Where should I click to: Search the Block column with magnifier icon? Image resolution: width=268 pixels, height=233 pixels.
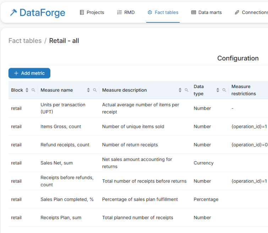pos(33,90)
